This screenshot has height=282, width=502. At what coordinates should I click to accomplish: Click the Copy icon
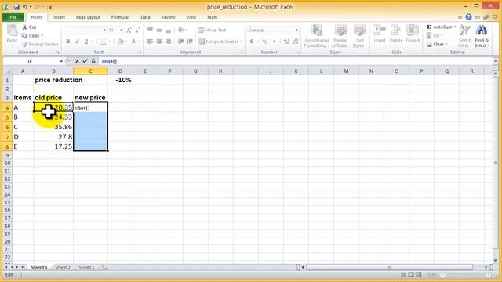click(24, 36)
